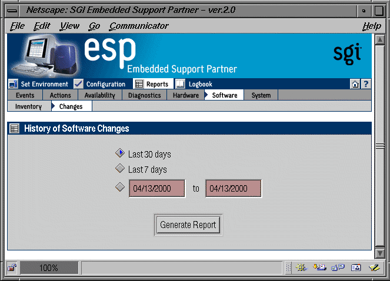This screenshot has width=390, height=281.
Task: Select the Changes sub-tab
Action: tap(72, 106)
